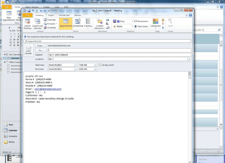This screenshot has height=163, width=225.
Task: Open the meeting File tab
Action: [28, 15]
